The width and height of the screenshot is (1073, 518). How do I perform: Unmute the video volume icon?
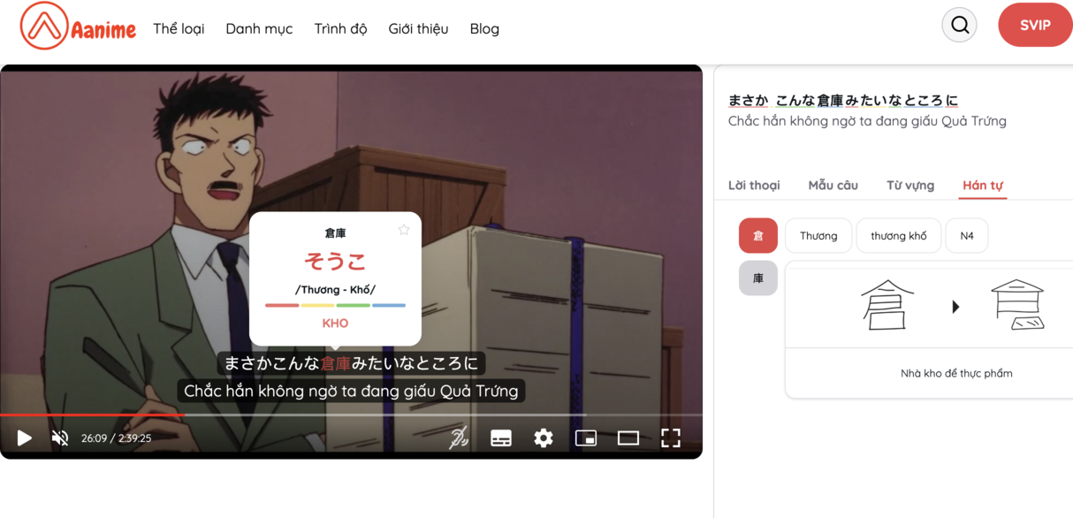[x=60, y=438]
